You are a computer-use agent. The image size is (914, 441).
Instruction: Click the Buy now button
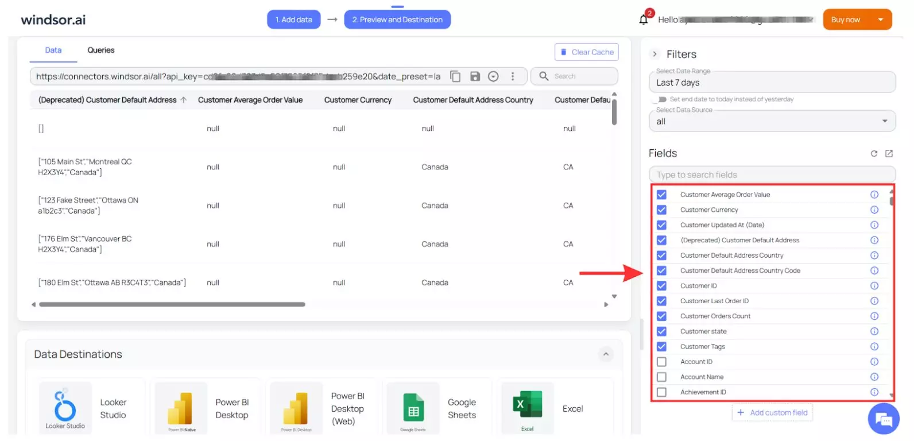coord(846,20)
